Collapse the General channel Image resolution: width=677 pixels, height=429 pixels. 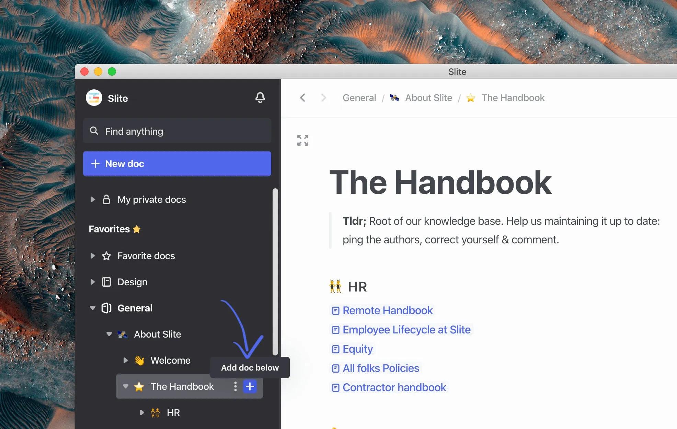(92, 308)
